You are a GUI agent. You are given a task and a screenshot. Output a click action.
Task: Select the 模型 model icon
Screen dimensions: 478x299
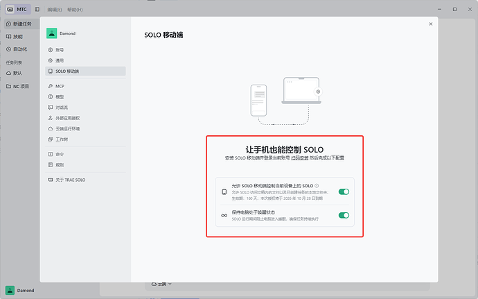(51, 97)
